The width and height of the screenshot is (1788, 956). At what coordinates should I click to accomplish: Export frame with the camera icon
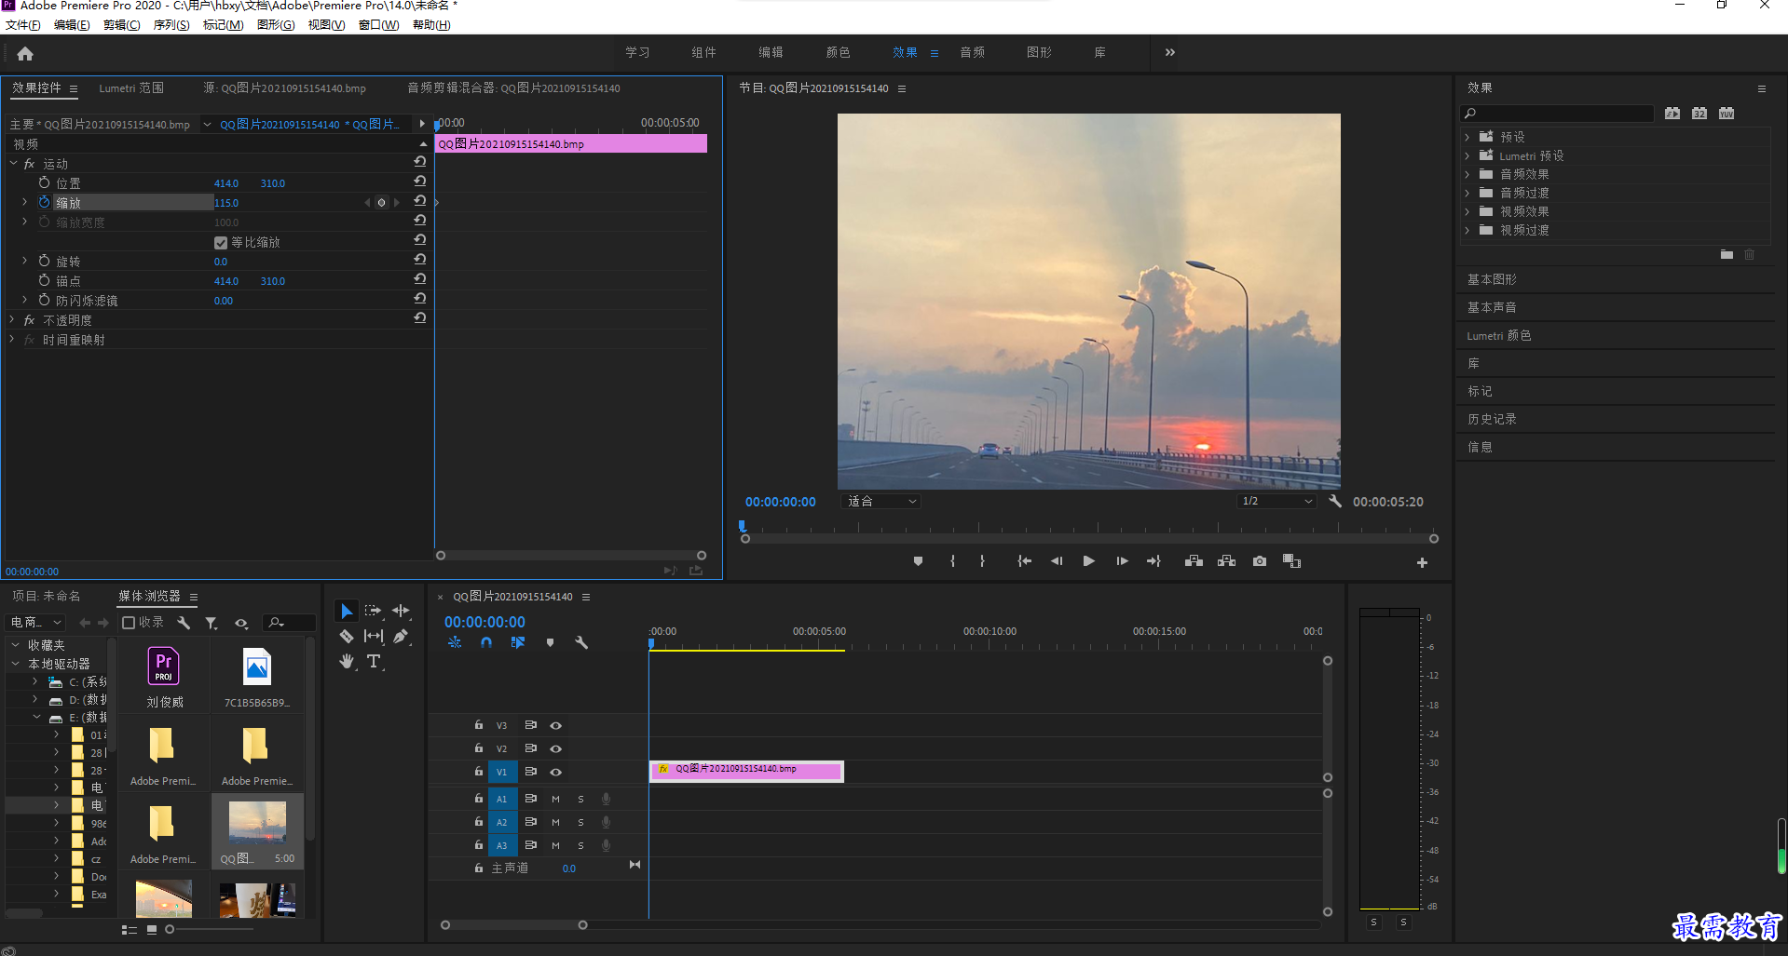pyautogui.click(x=1260, y=561)
